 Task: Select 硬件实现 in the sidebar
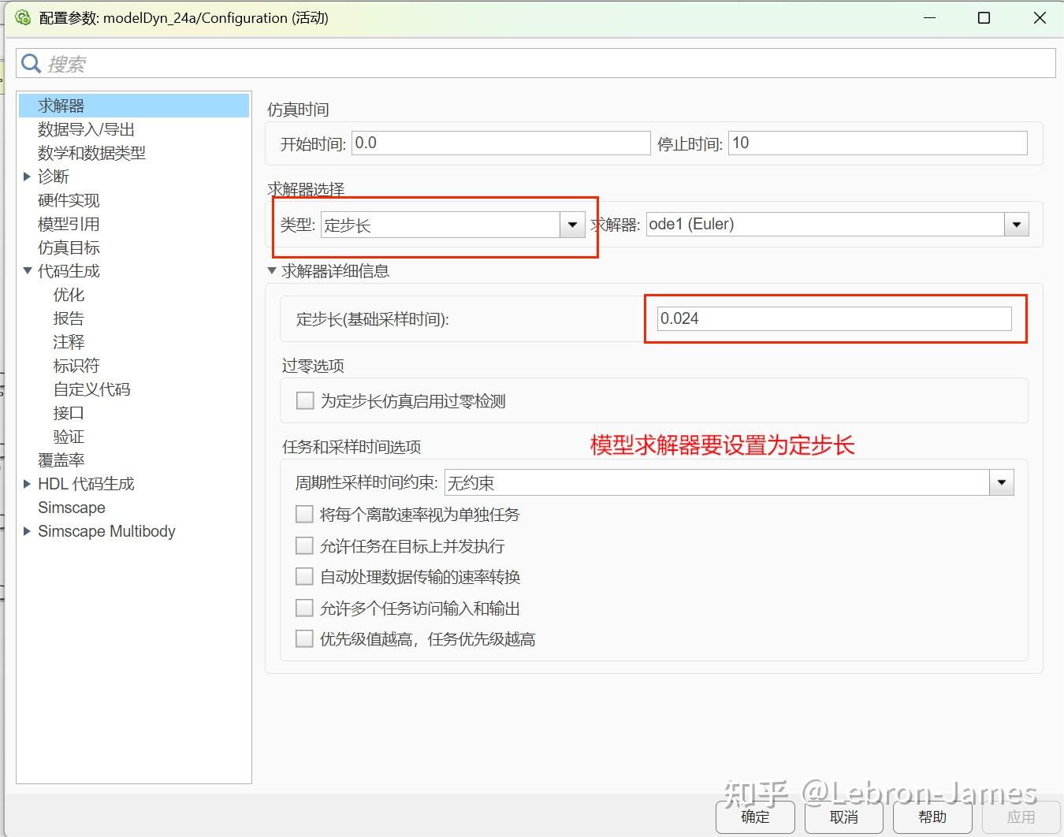[68, 199]
